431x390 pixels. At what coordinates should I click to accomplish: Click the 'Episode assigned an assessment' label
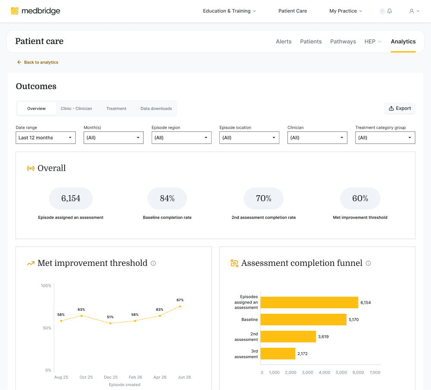click(x=71, y=217)
